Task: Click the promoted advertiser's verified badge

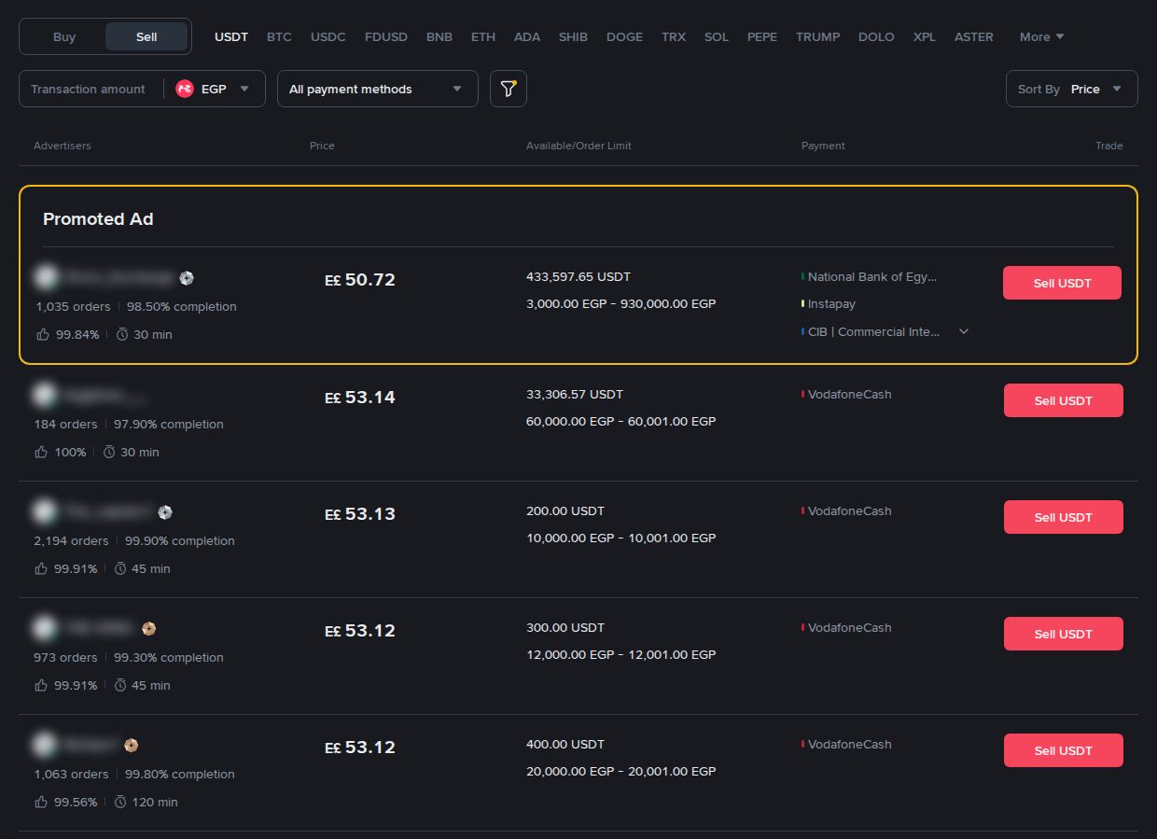Action: 187,278
